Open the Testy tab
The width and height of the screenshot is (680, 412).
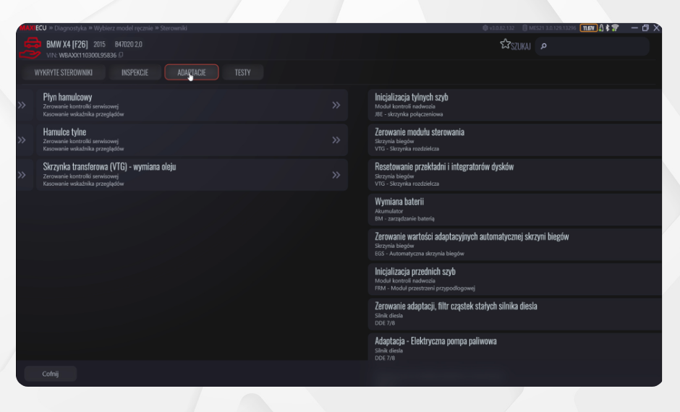pyautogui.click(x=243, y=72)
